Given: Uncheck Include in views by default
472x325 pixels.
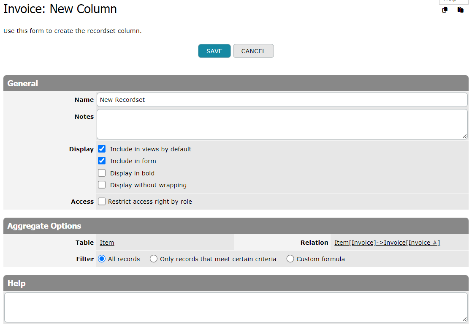Looking at the screenshot, I should (102, 149).
